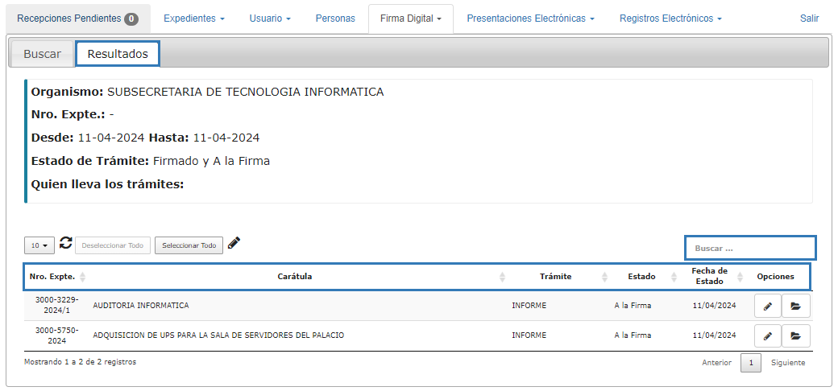This screenshot has height=391, width=838.
Task: Sort table by Fecha de Estado column
Action: tap(709, 277)
